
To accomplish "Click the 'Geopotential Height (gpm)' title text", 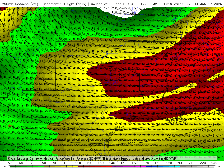I will tap(64, 4).
